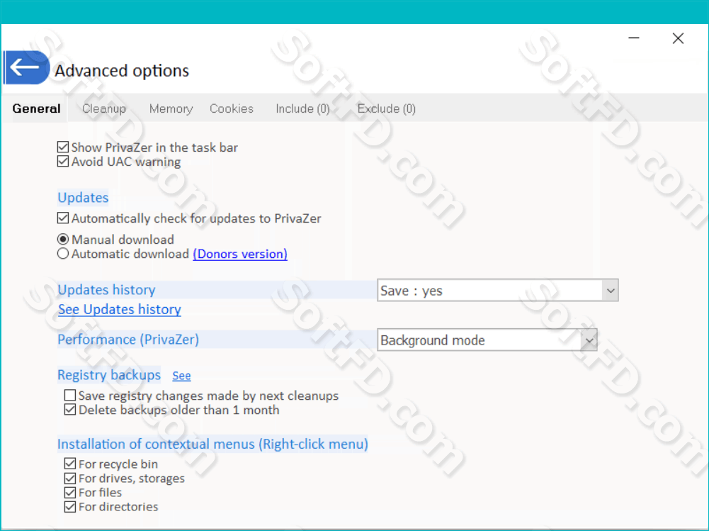Toggle Show PrivaZer in the task bar
The height and width of the screenshot is (531, 709).
pos(63,147)
